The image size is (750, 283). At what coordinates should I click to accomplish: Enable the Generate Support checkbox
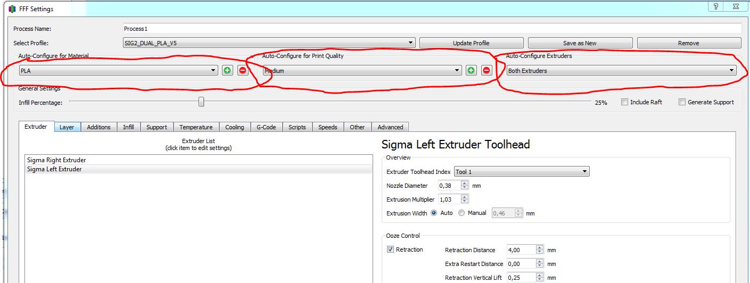point(682,102)
